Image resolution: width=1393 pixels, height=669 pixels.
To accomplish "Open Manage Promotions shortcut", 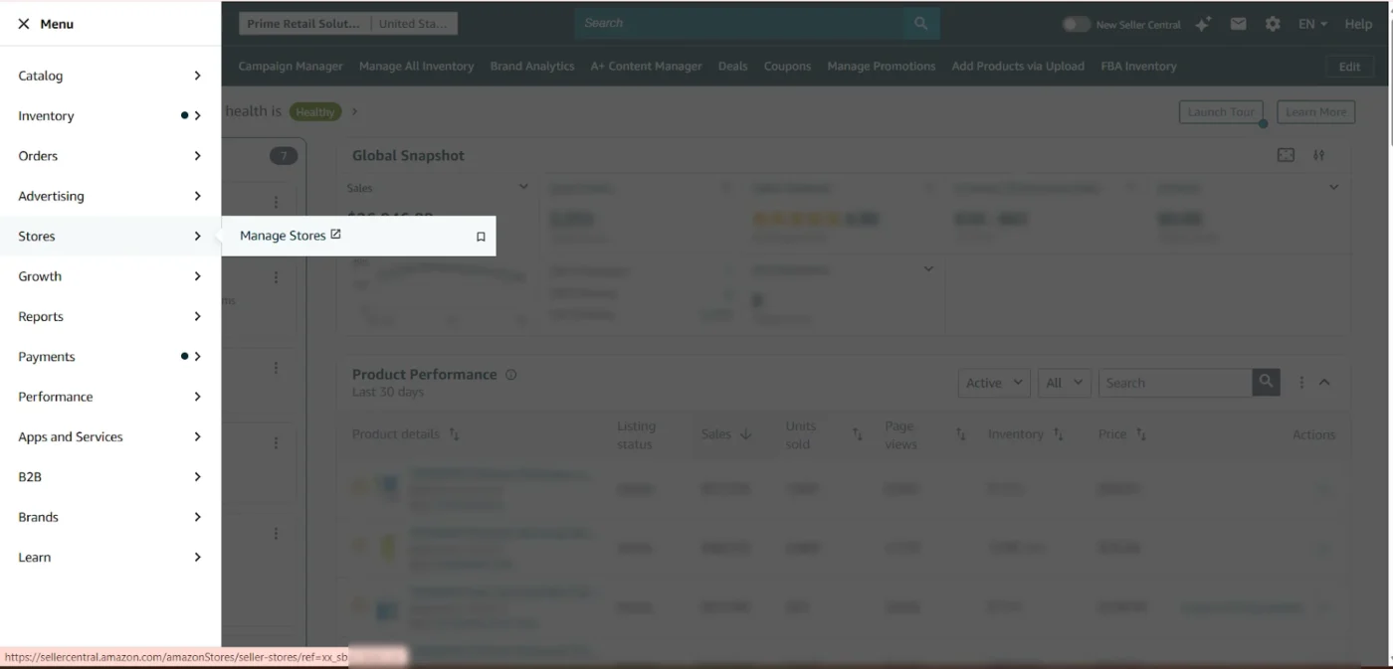I will point(882,66).
